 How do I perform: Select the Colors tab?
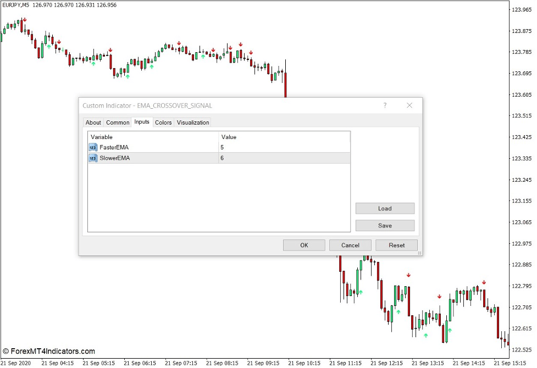click(x=163, y=122)
